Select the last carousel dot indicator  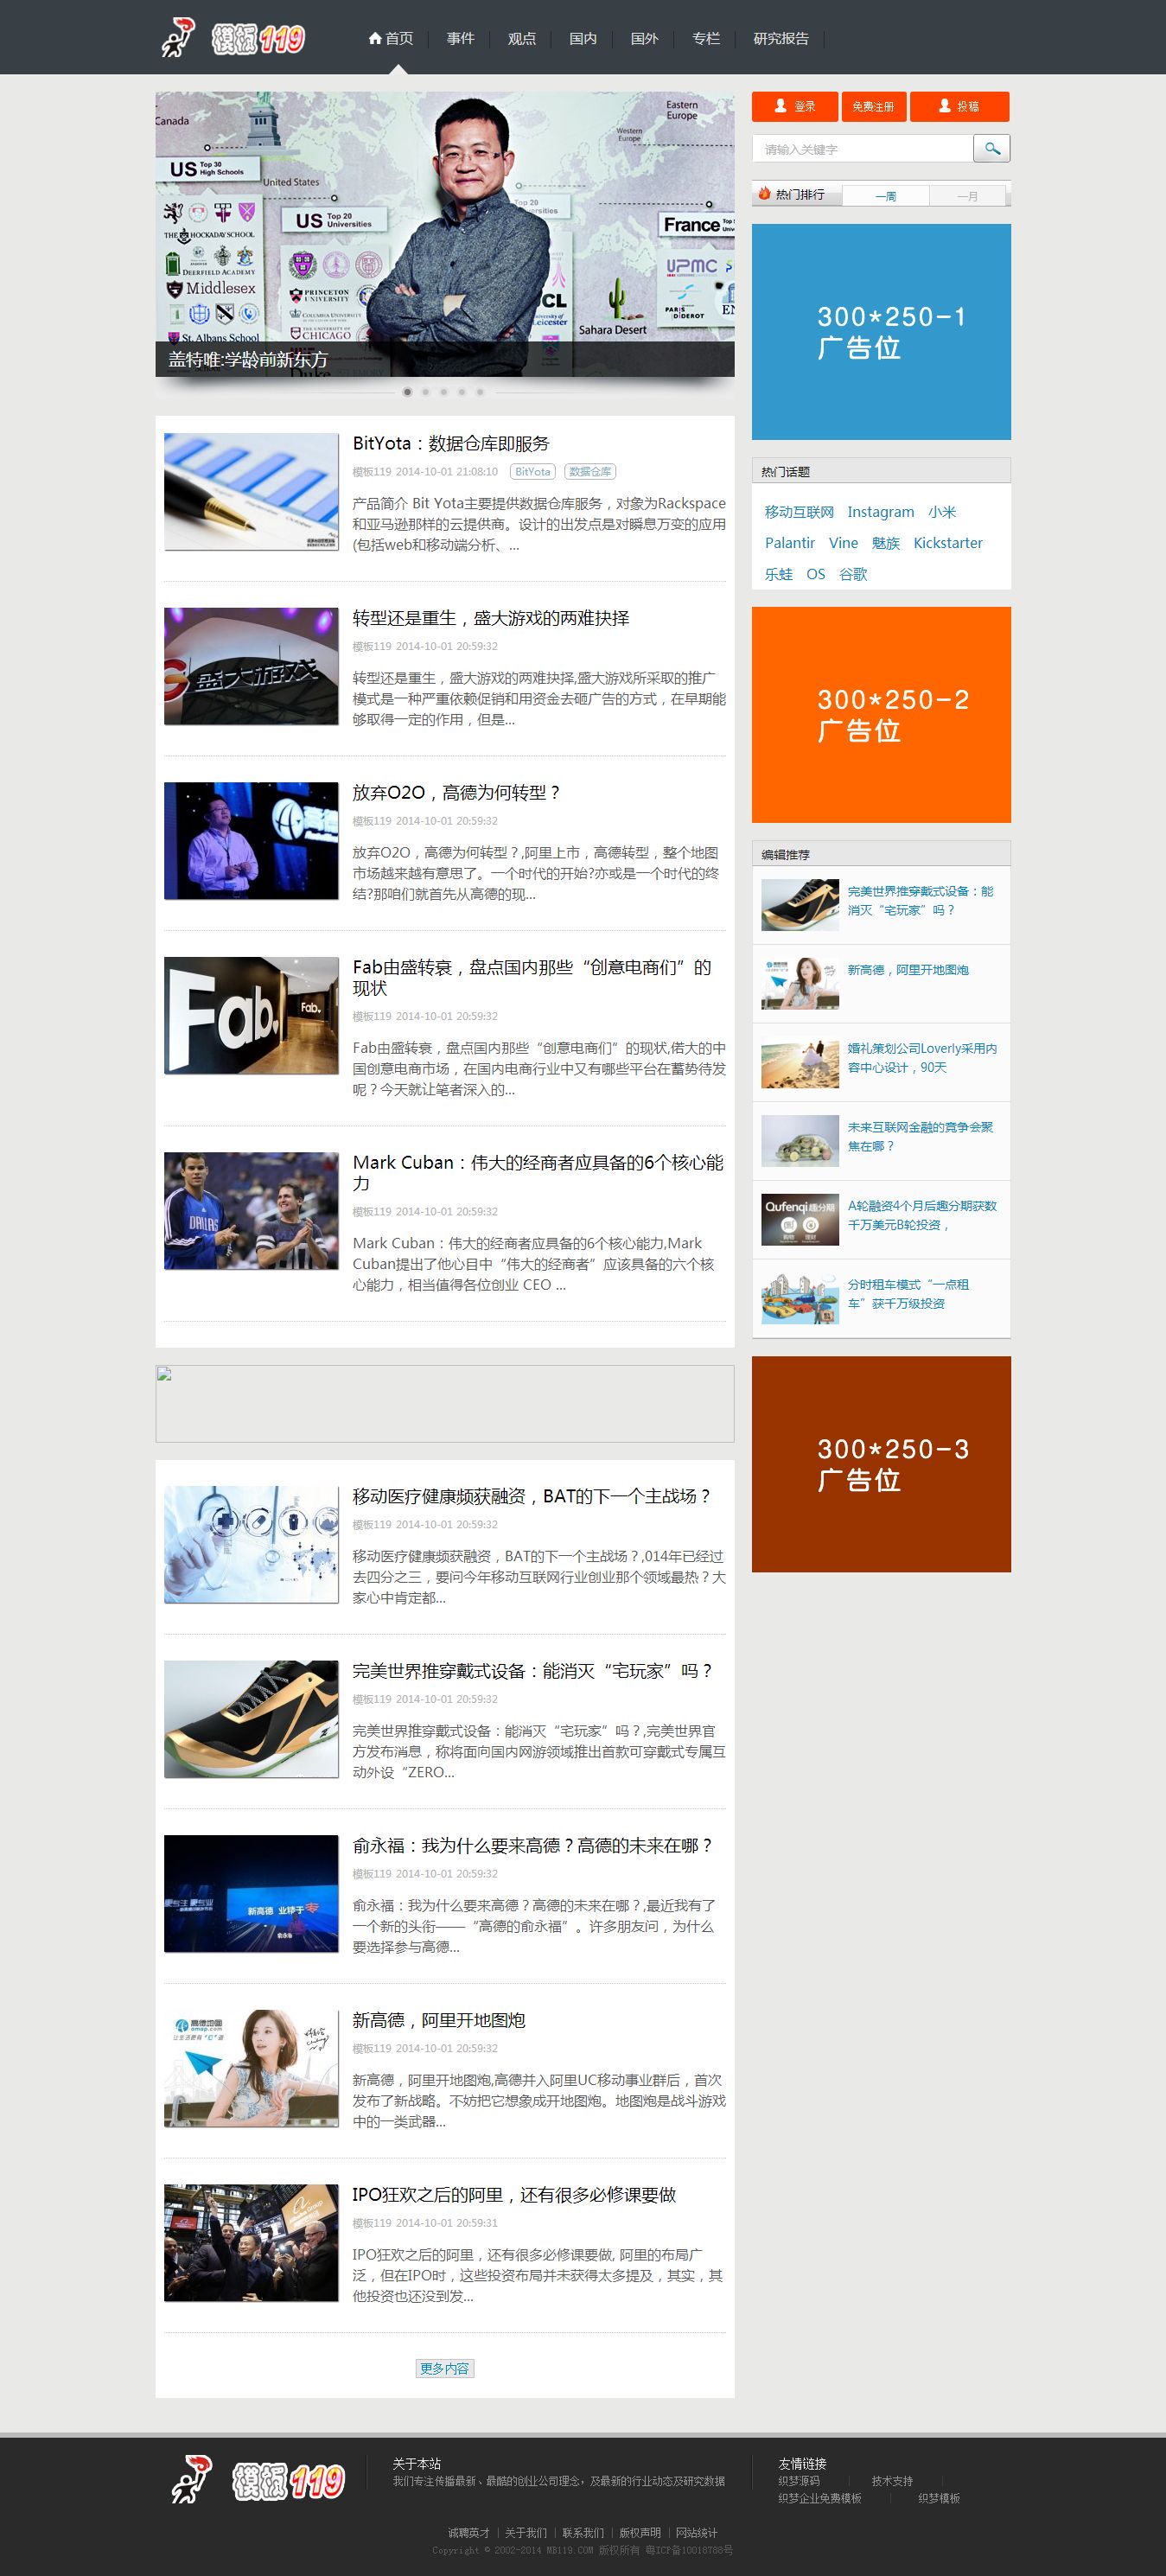coord(479,392)
